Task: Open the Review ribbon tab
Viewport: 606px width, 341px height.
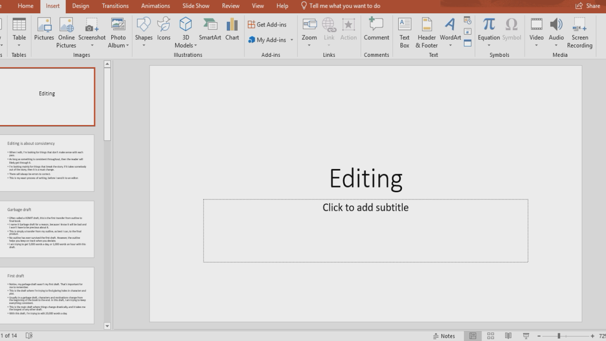Action: point(231,6)
